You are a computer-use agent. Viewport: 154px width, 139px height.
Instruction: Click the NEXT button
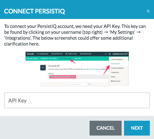tap(137, 128)
